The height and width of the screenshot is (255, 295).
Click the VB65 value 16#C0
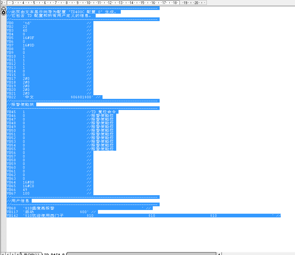28,186
